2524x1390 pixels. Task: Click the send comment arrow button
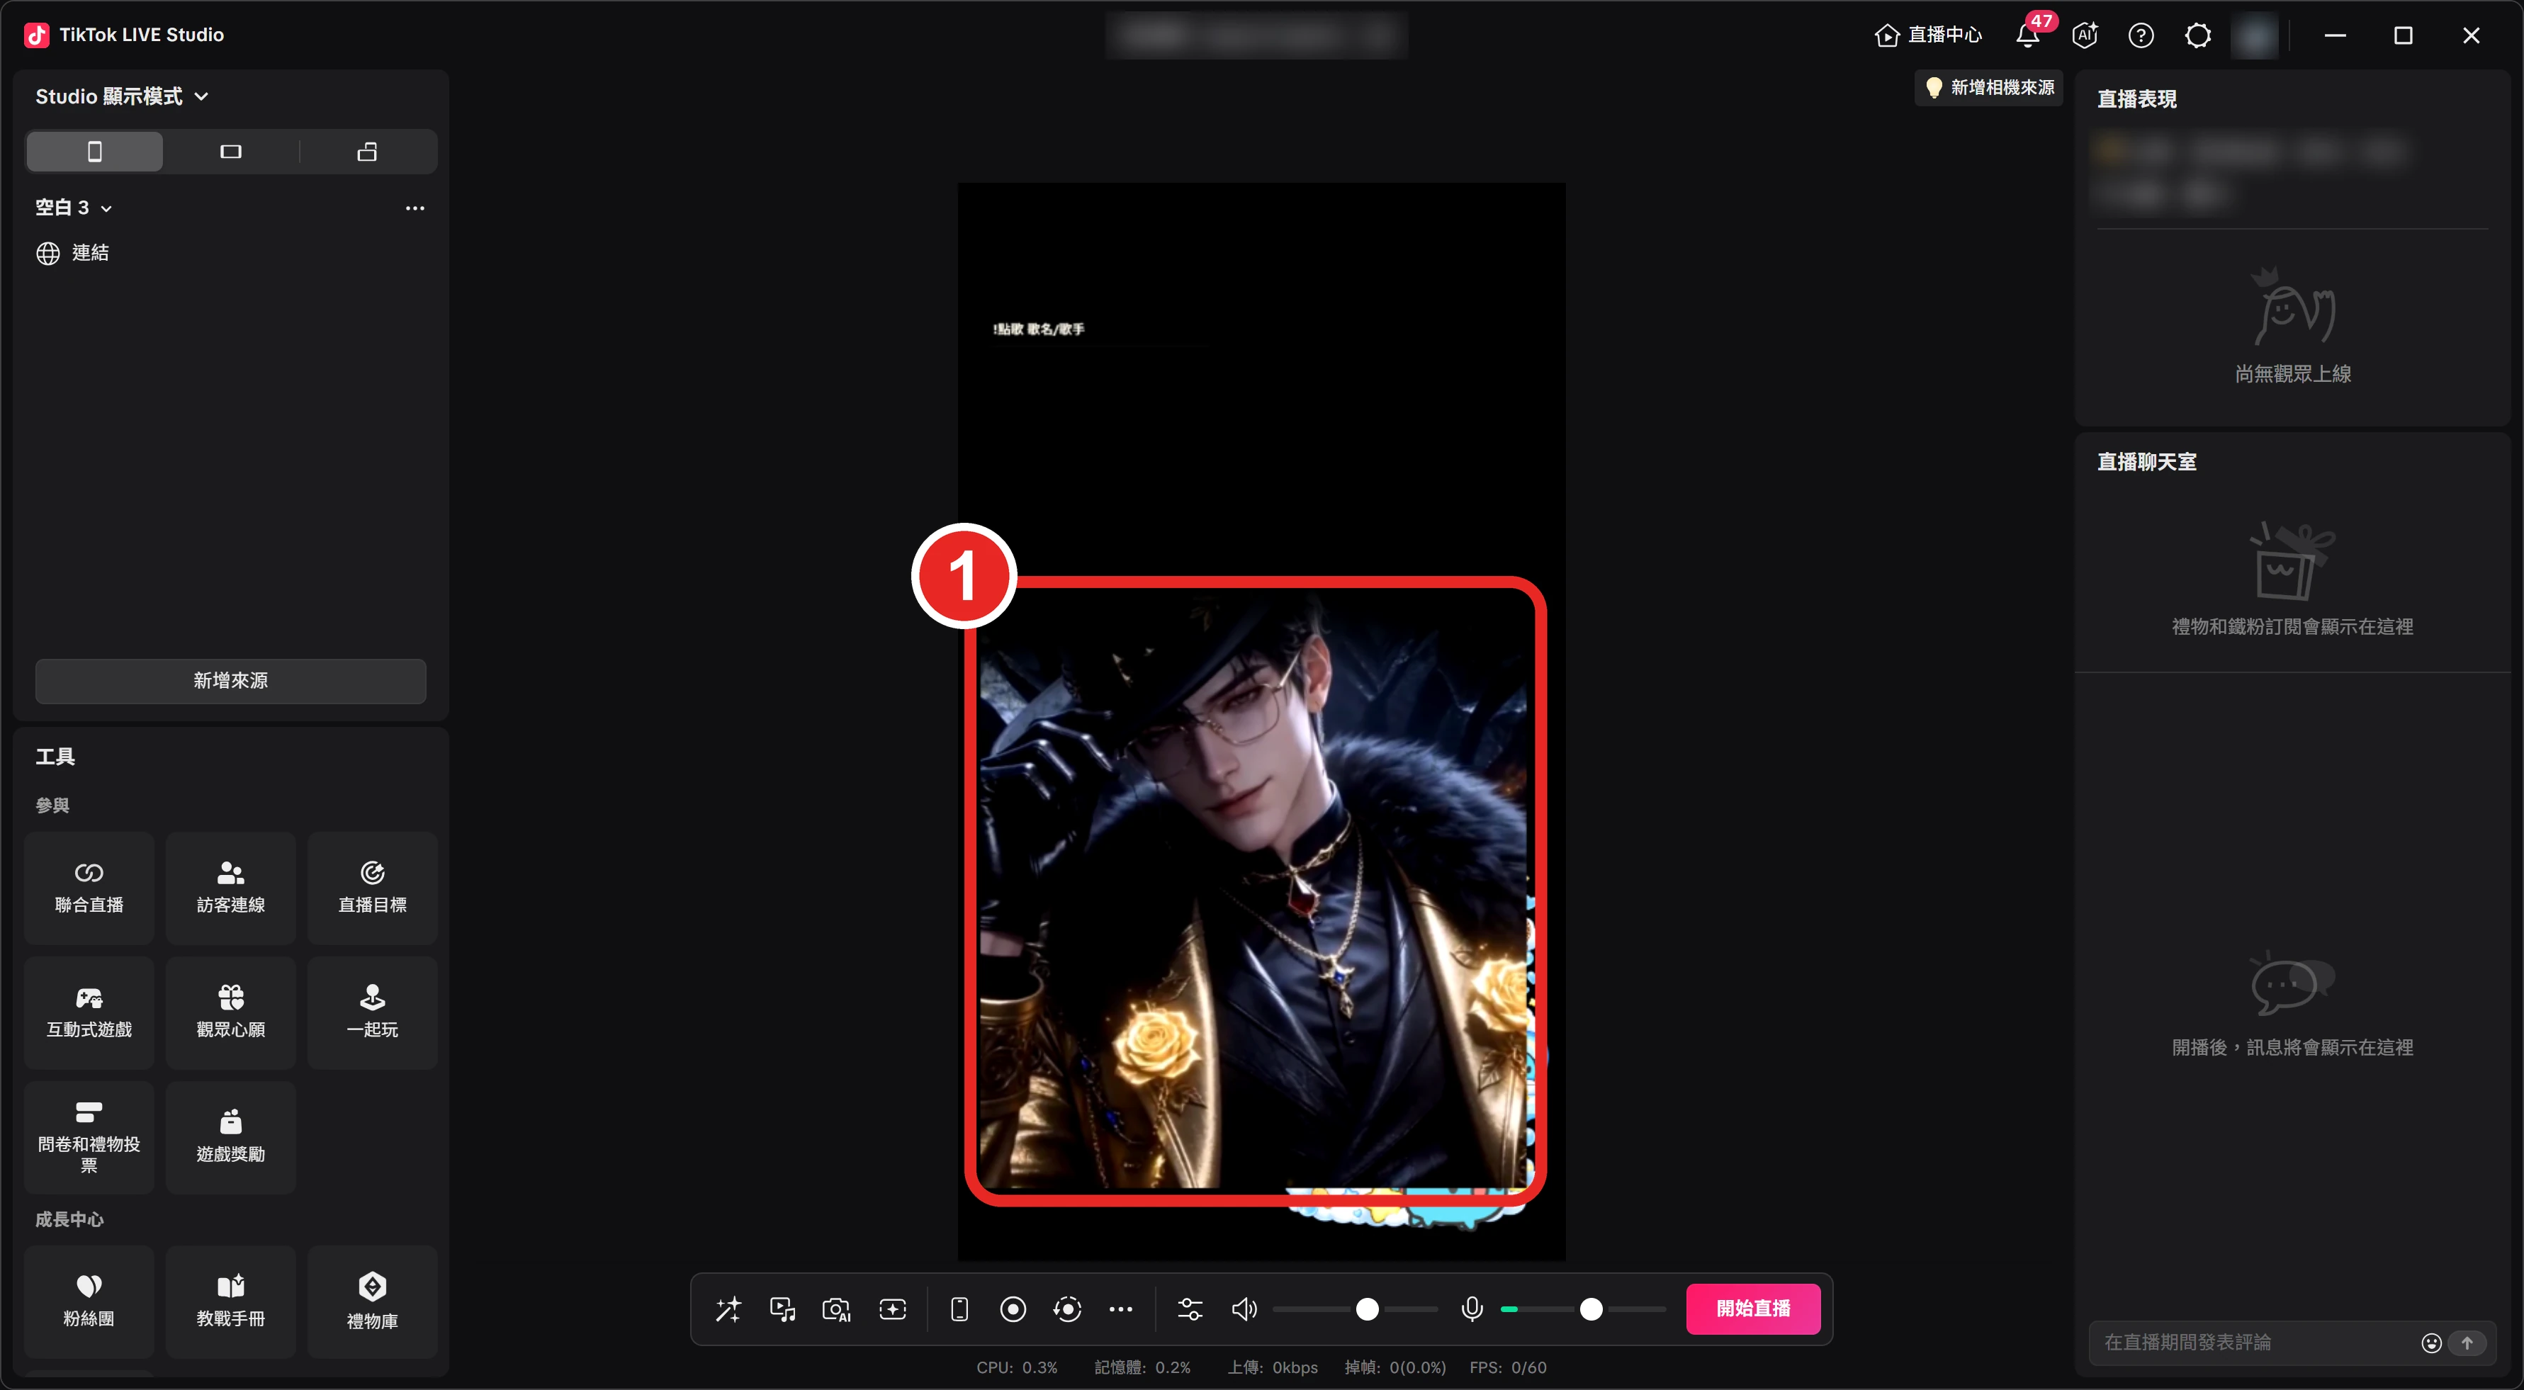(2467, 1343)
